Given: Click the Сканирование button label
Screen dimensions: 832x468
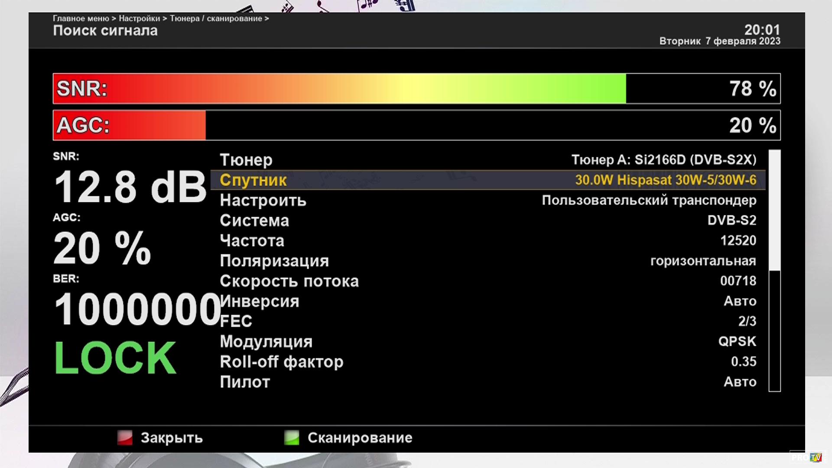Looking at the screenshot, I should point(360,438).
